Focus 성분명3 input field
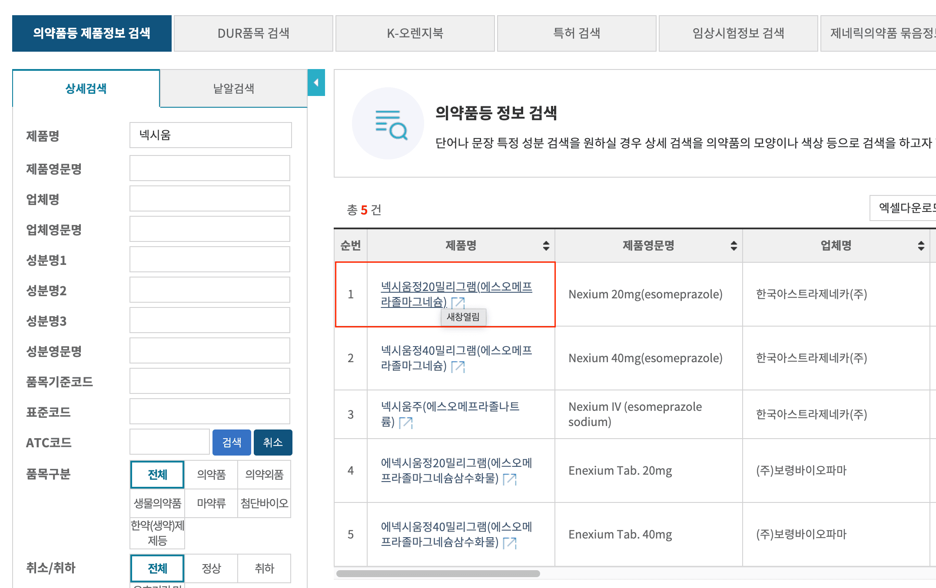The image size is (936, 588). tap(210, 320)
